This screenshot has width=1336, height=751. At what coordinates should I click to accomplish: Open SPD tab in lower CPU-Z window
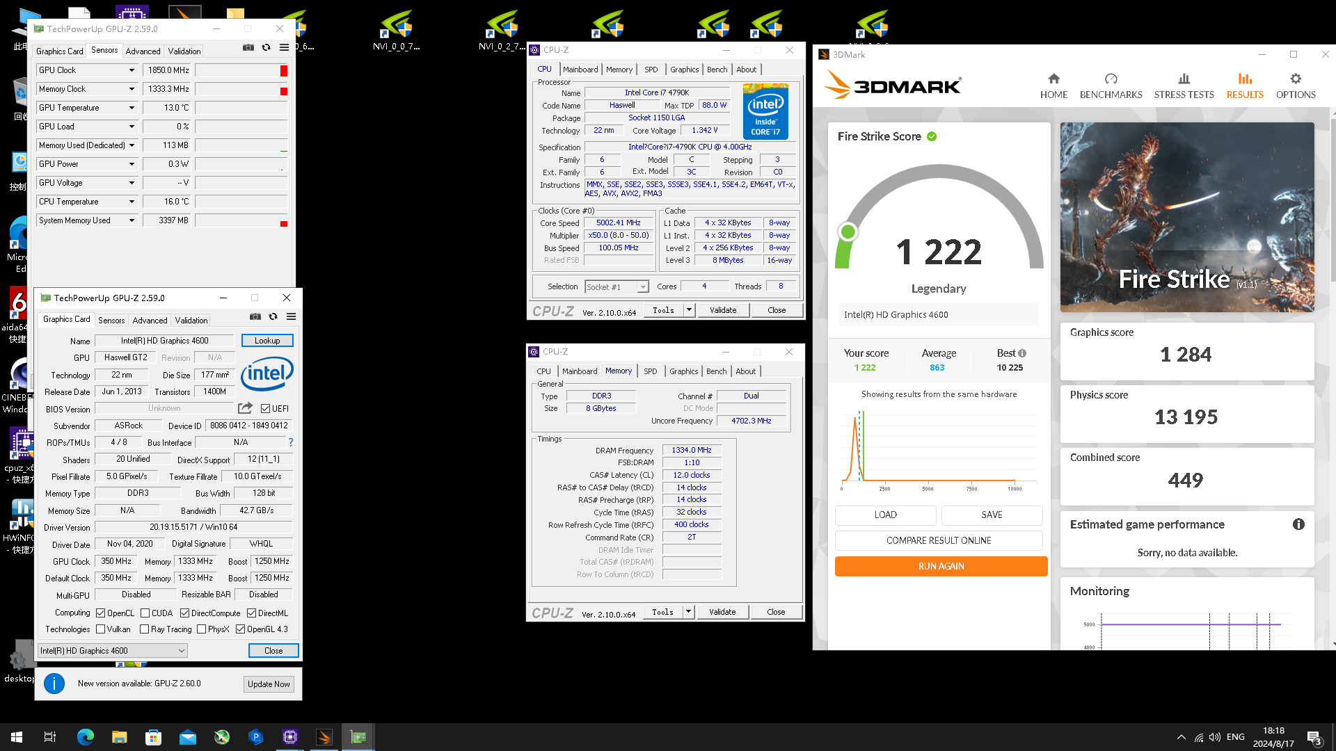point(650,371)
